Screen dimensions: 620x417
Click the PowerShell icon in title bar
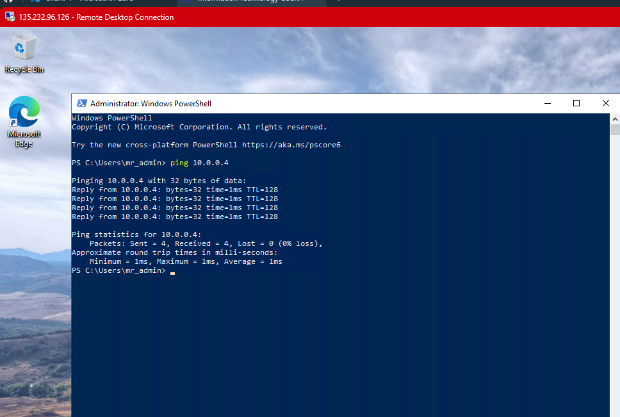tap(82, 104)
